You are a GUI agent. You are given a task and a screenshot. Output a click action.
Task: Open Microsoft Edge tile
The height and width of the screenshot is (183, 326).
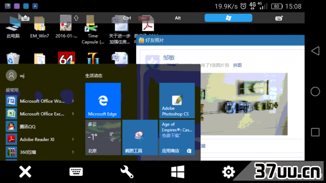coord(103,101)
